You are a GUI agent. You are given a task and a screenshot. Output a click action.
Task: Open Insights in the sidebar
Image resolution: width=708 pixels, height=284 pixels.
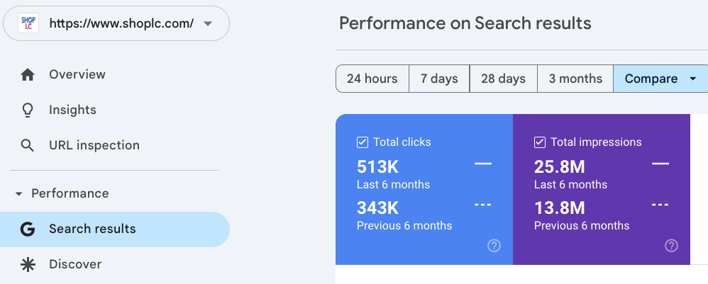[72, 110]
